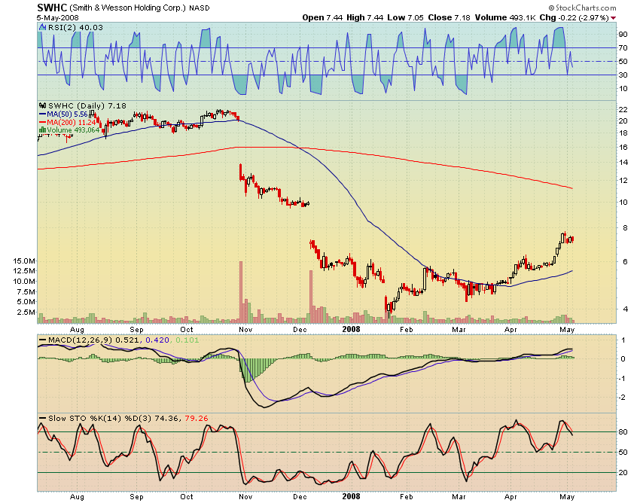640x503 pixels.
Task: Click the 8 price axis label
Action: click(624, 227)
